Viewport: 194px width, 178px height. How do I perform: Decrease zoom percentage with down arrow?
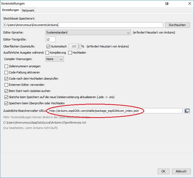click(x=79, y=47)
